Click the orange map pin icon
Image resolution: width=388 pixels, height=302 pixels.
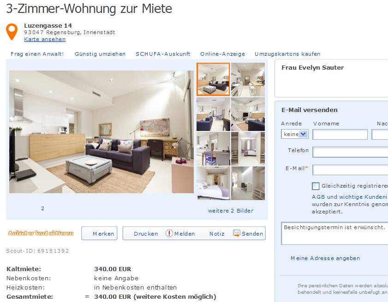coord(12,32)
